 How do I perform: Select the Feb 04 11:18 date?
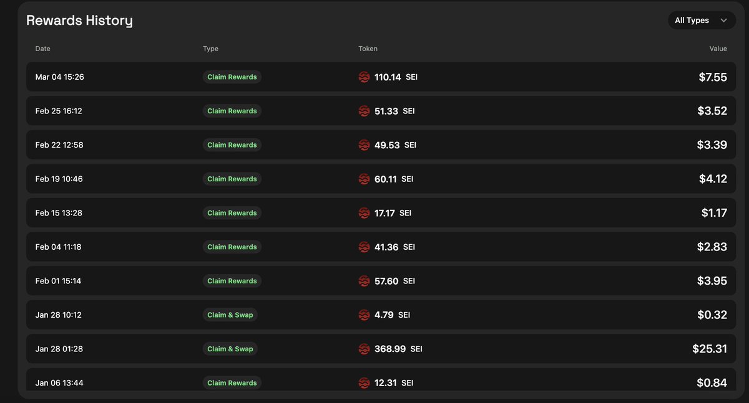tap(58, 247)
